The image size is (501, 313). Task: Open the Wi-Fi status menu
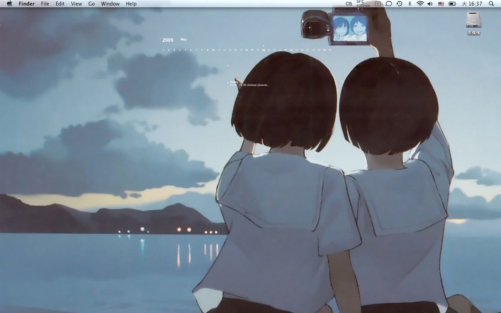point(420,4)
